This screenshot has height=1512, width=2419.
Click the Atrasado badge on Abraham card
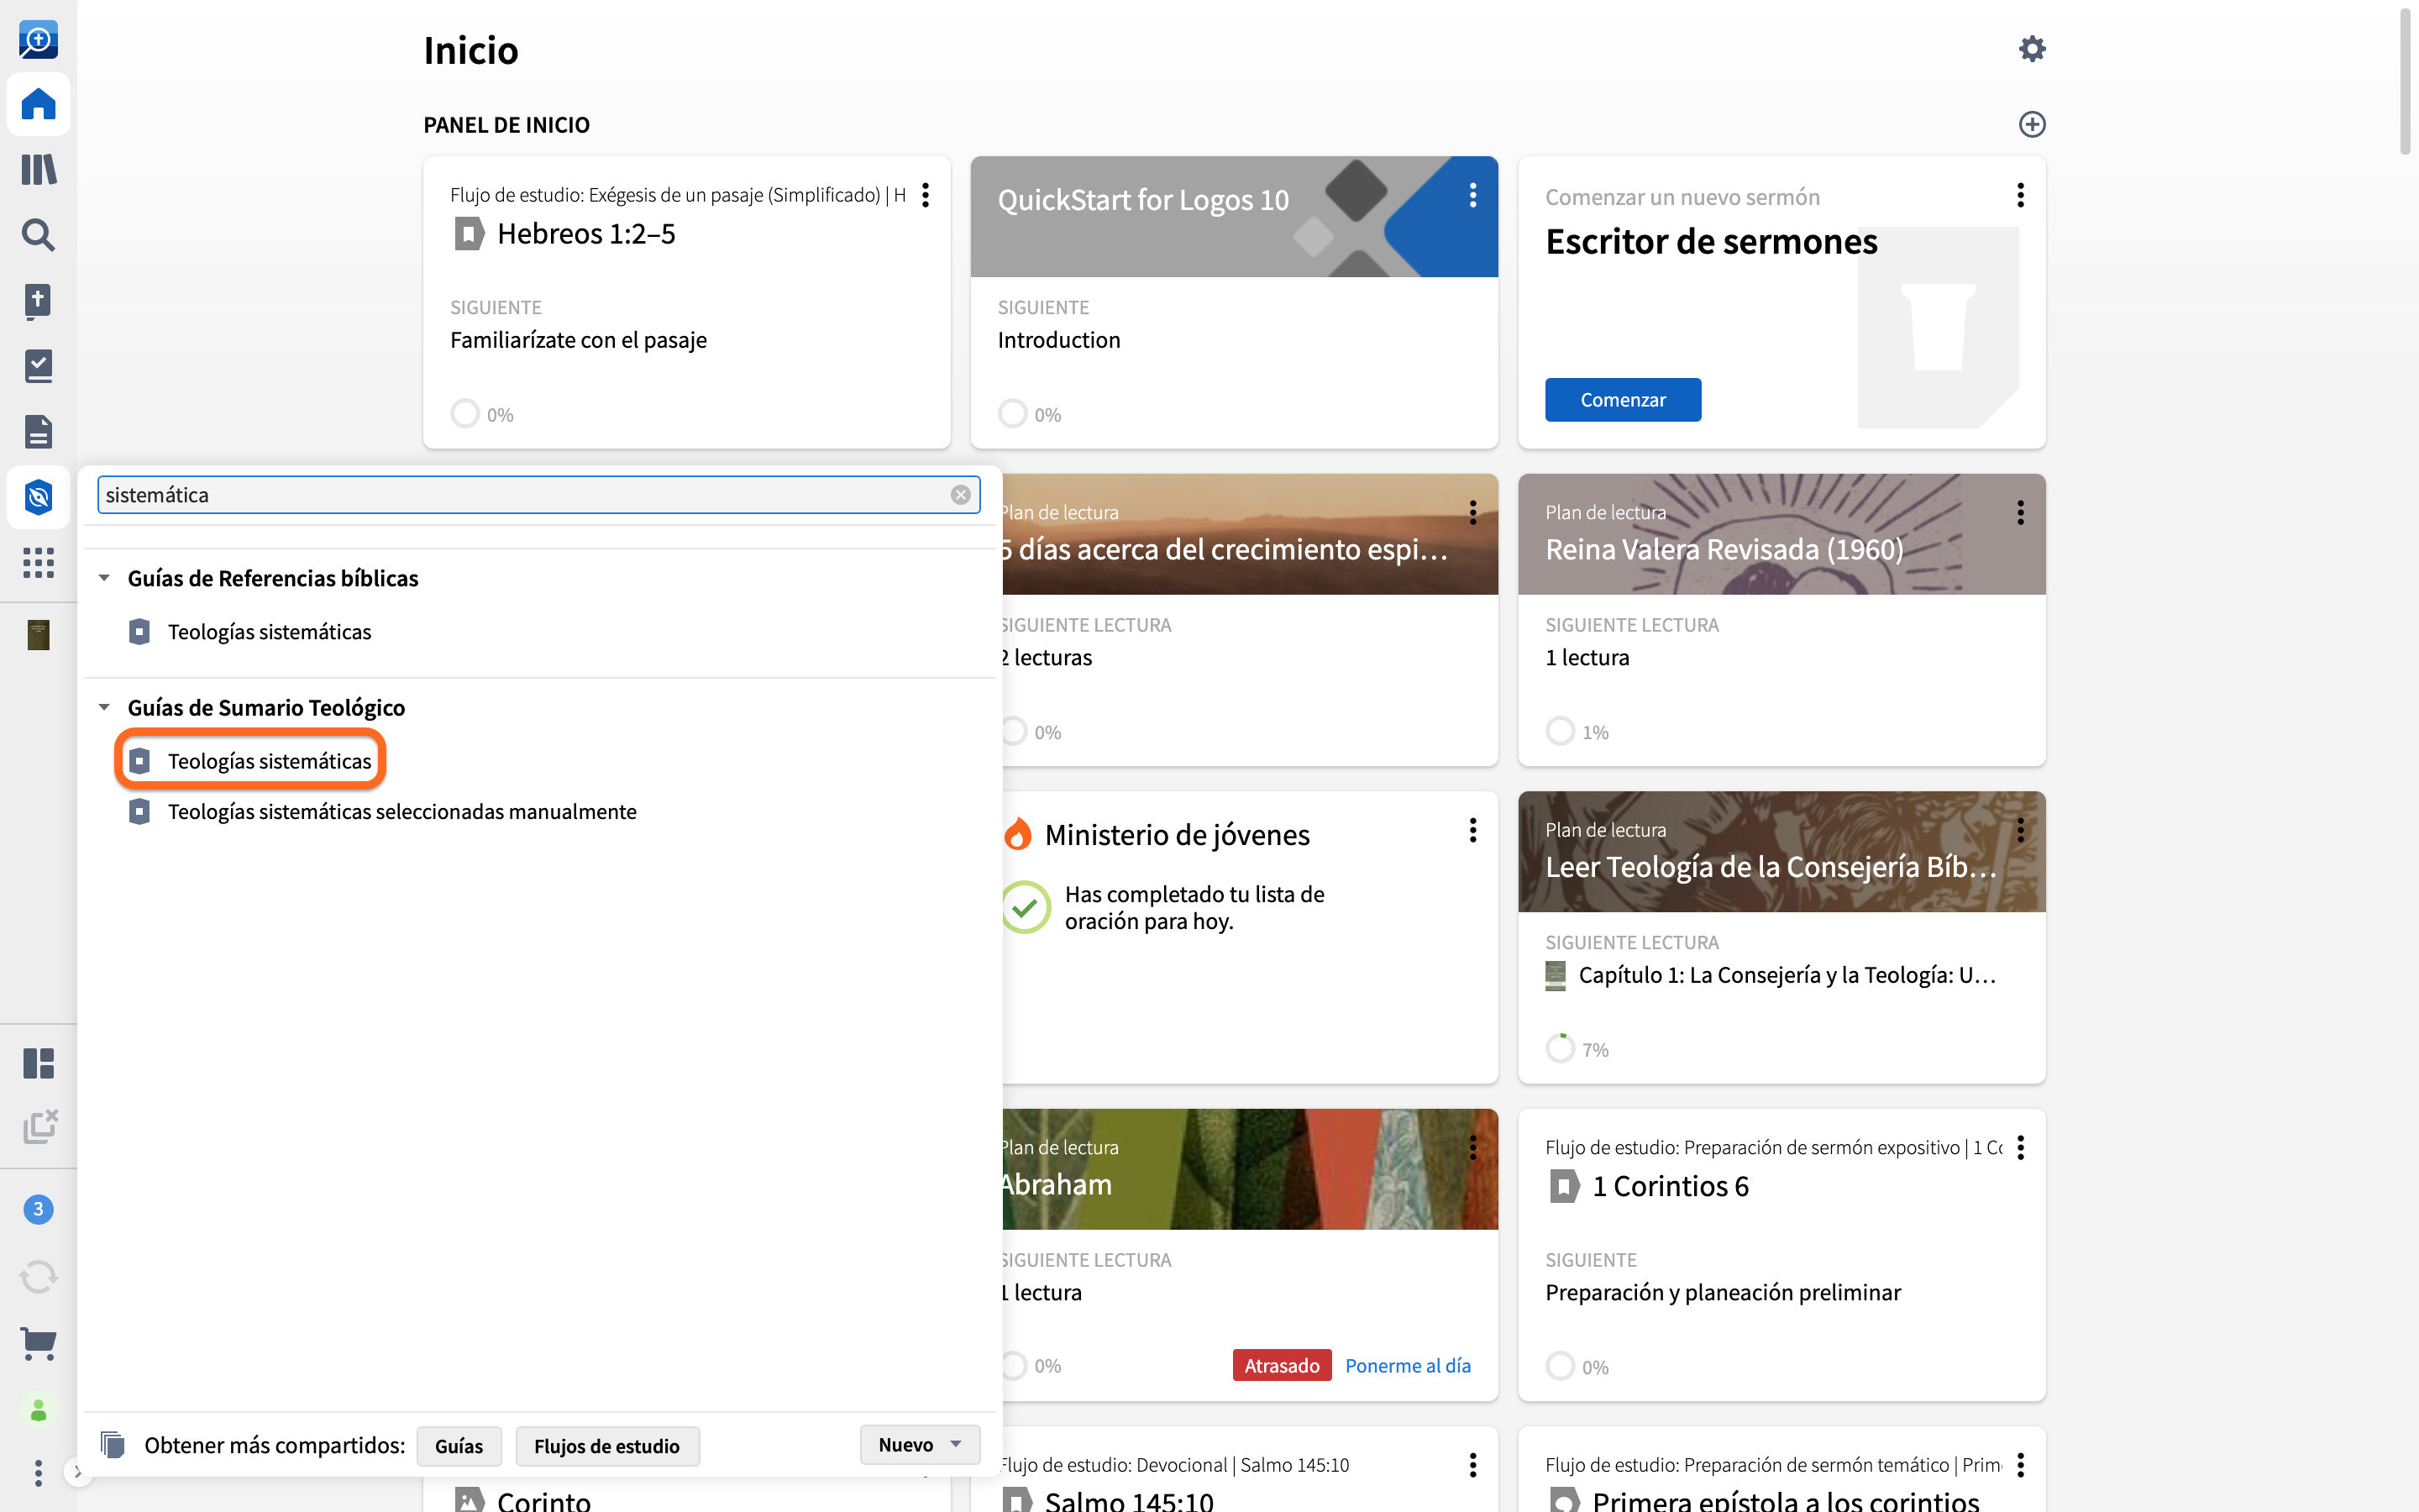pos(1282,1365)
